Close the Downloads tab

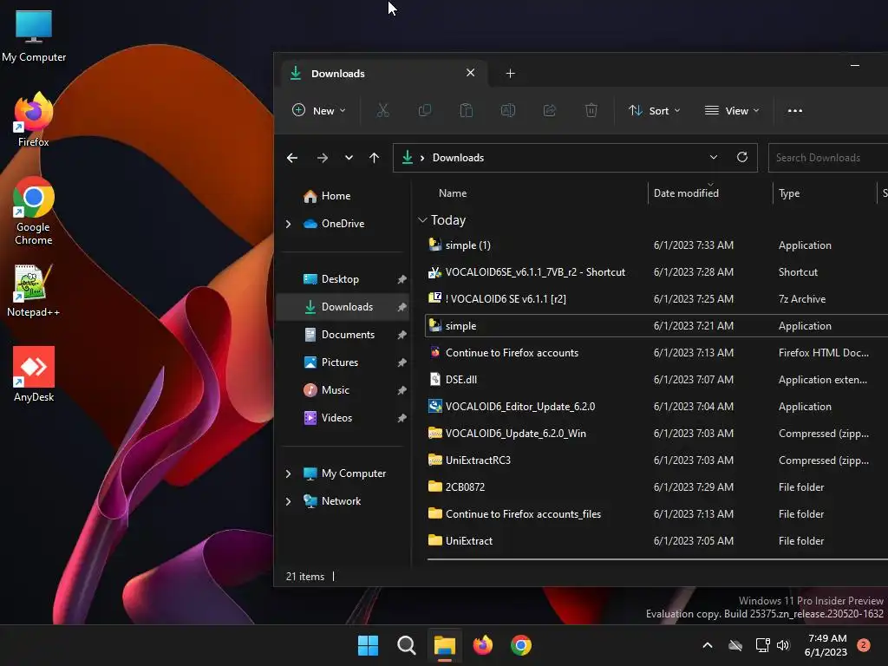pyautogui.click(x=470, y=73)
